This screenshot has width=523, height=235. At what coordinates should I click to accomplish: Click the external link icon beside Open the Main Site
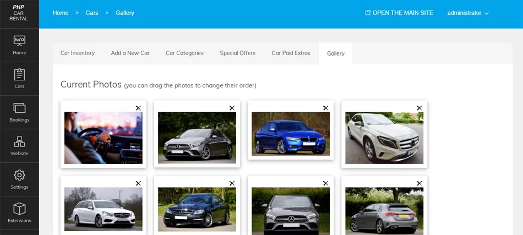368,13
